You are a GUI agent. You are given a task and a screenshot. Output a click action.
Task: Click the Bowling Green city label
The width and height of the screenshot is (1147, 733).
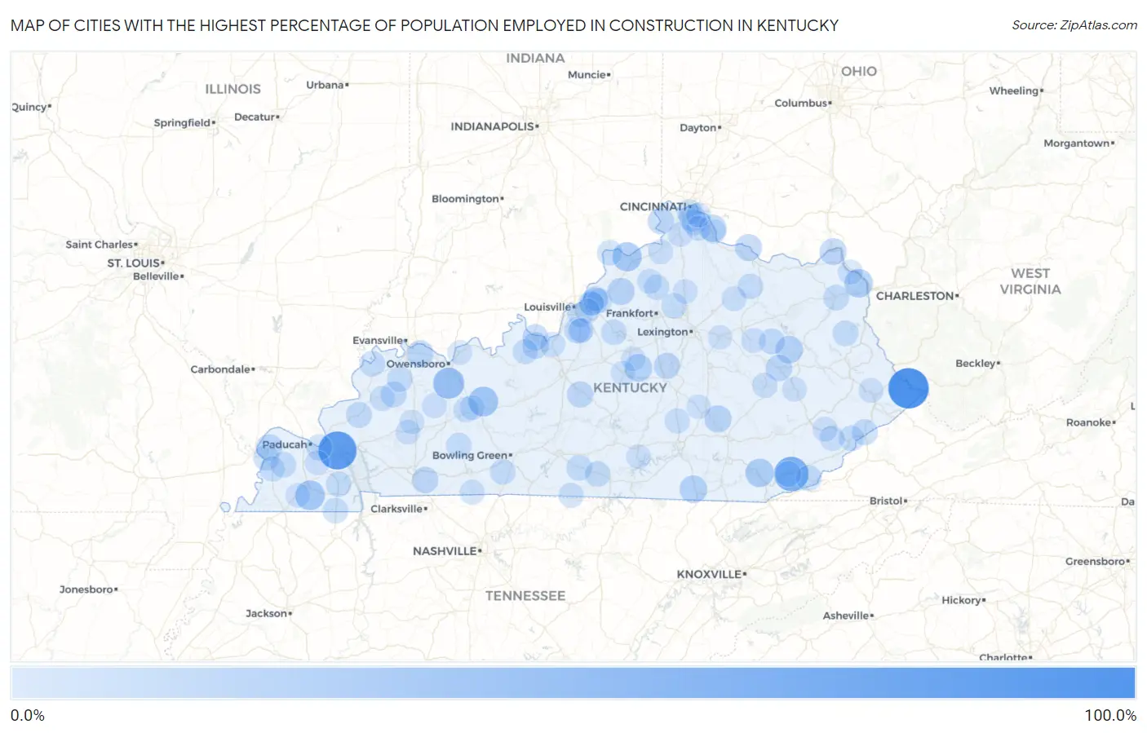470,455
